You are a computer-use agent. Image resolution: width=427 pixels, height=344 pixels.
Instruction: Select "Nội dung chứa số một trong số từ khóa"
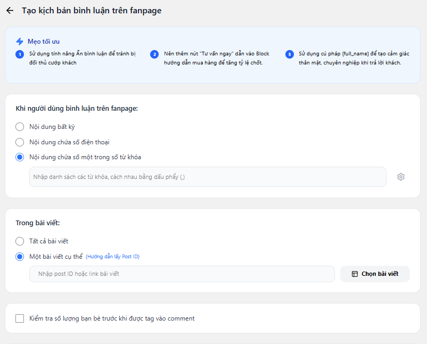[20, 157]
